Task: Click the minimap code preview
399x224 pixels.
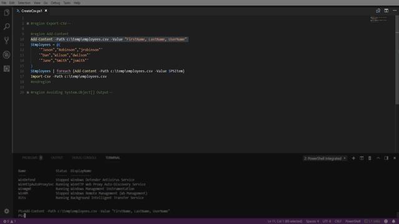Action: [x=378, y=19]
